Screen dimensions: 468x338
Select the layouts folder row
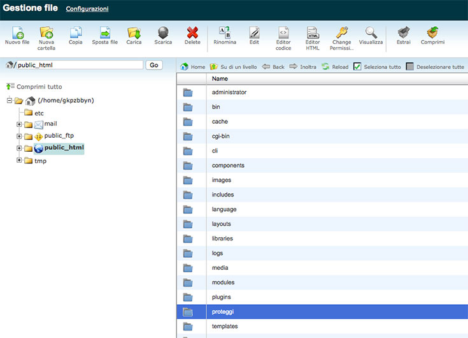click(322, 224)
